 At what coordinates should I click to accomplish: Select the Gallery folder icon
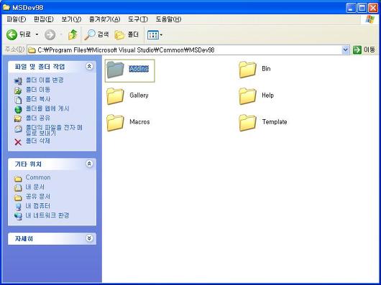coord(115,96)
